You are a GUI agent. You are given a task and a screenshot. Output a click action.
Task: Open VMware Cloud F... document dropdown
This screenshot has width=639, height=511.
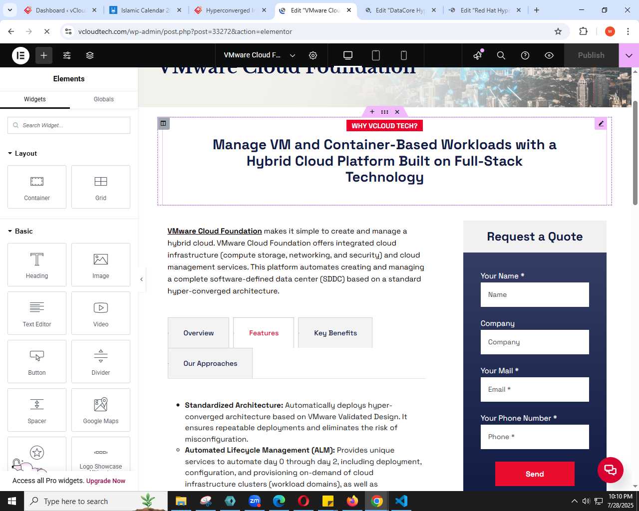(x=260, y=55)
